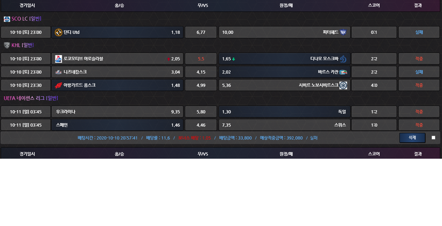Click the Sibir Novosibirsk team logo

pyautogui.click(x=343, y=85)
